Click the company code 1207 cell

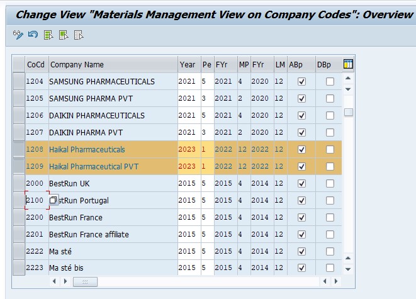[37, 132]
